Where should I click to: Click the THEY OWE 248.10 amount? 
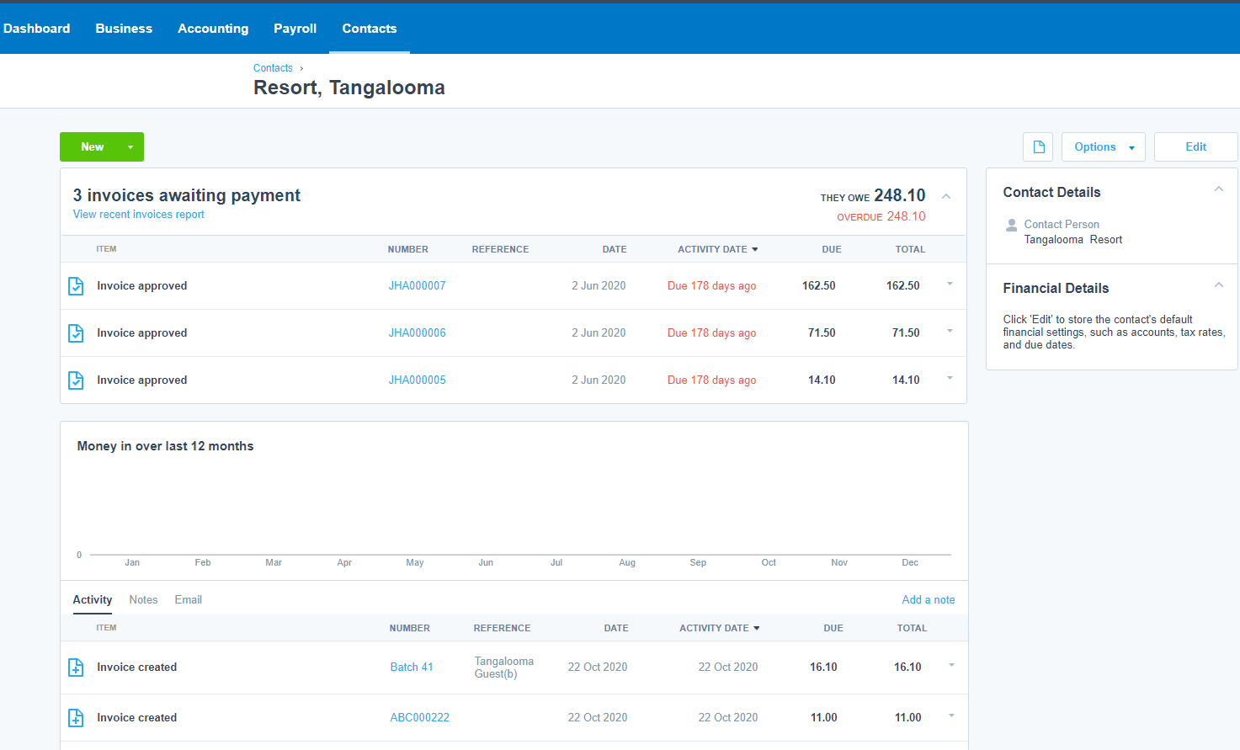click(873, 195)
